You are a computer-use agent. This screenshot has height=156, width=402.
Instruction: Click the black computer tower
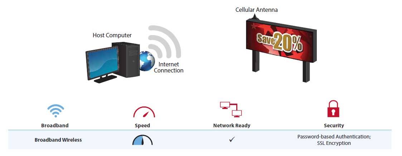126,60
